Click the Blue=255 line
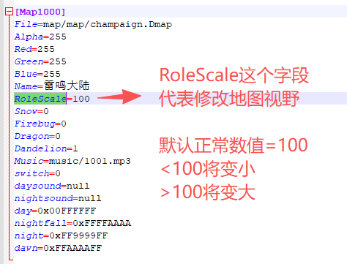Viewport: 347px width, 264px height. (37, 74)
